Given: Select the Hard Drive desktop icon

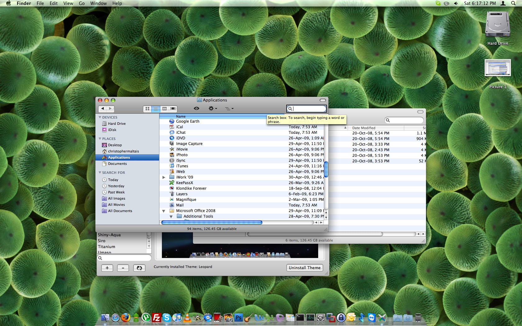Looking at the screenshot, I should (x=497, y=25).
